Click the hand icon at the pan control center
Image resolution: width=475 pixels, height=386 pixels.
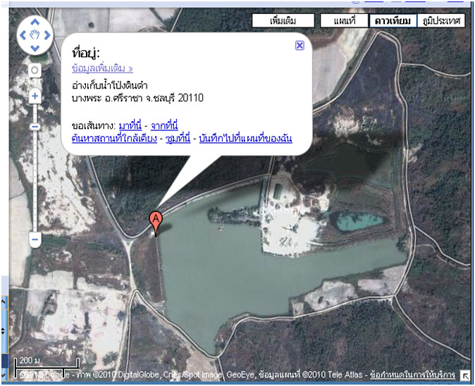35,35
